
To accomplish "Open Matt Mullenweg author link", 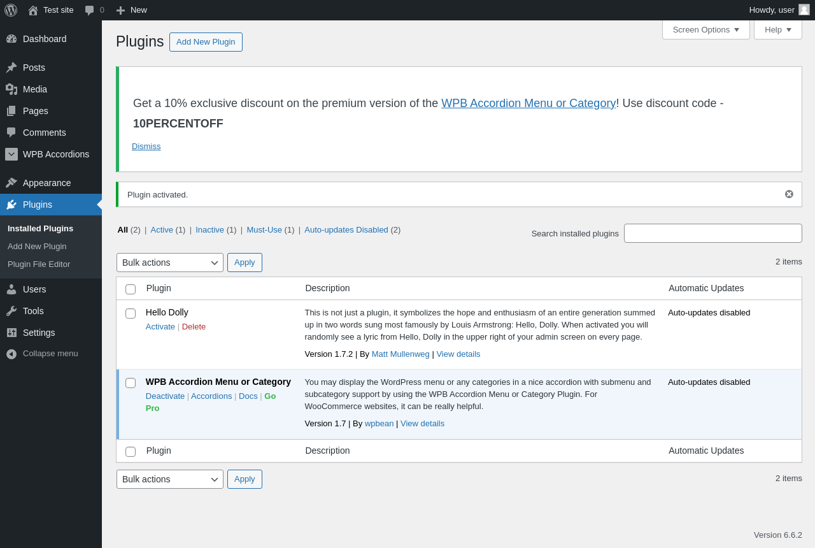I will [400, 354].
